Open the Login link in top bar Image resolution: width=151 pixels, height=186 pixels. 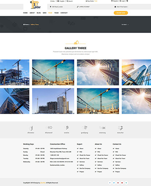[122, 1]
